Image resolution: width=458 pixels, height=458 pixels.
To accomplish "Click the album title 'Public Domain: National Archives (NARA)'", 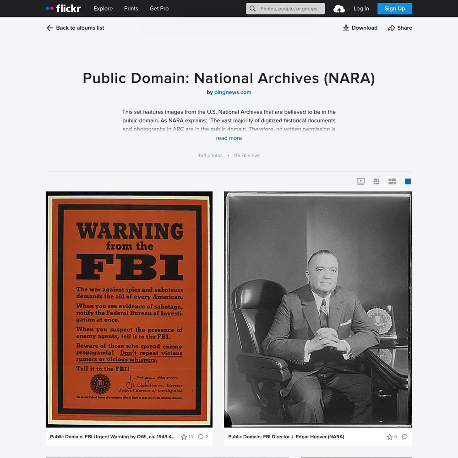I will pyautogui.click(x=229, y=78).
